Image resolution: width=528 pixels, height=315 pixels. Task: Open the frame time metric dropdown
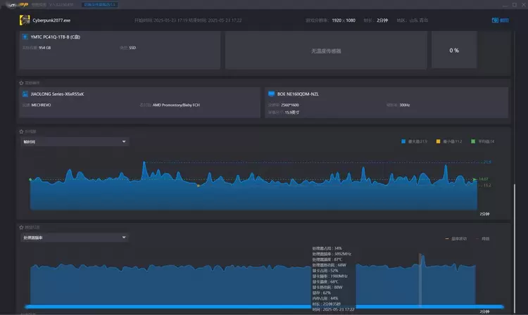click(x=75, y=141)
